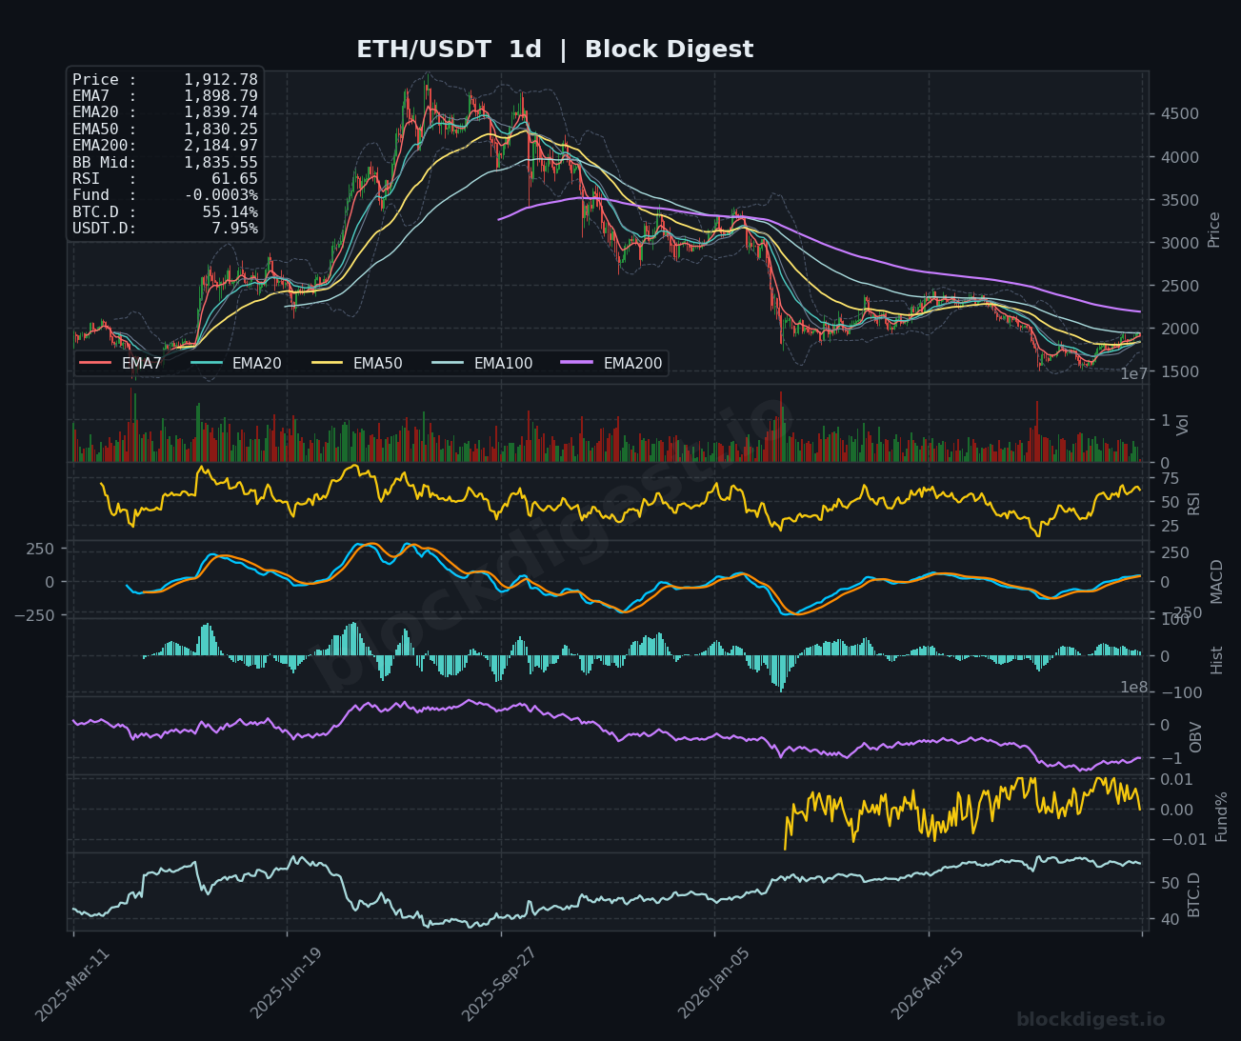Click the 0.01 tick on Fund% axis
The height and width of the screenshot is (1041, 1241).
[x=1177, y=780]
